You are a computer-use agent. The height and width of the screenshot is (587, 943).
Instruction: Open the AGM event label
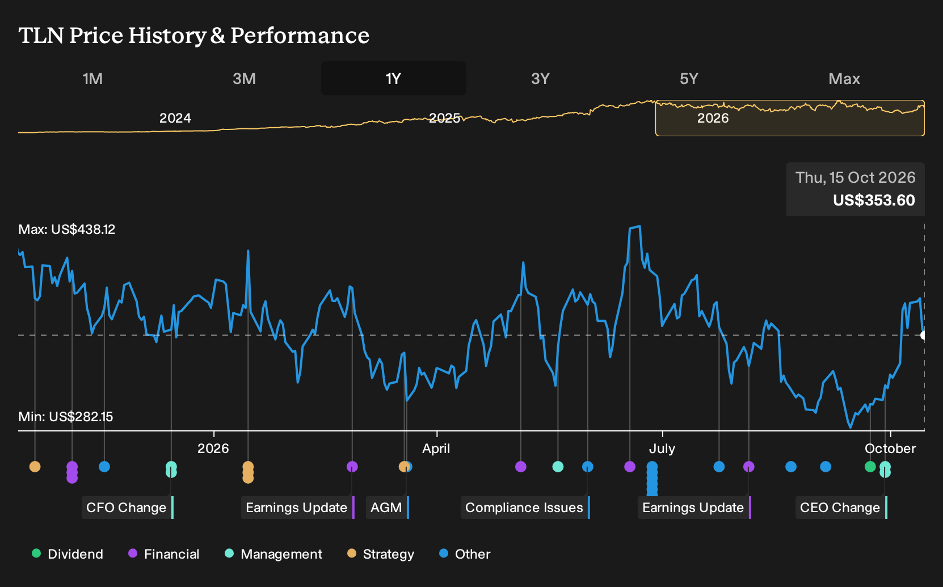click(388, 508)
